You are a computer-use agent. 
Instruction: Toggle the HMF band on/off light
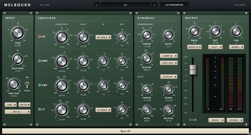(40, 61)
